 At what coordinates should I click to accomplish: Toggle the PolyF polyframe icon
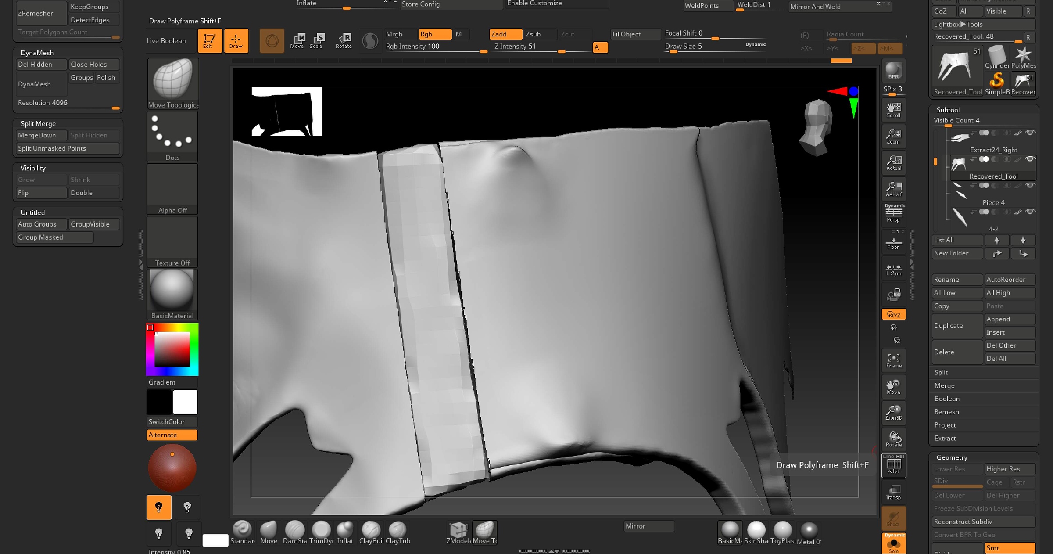point(893,465)
